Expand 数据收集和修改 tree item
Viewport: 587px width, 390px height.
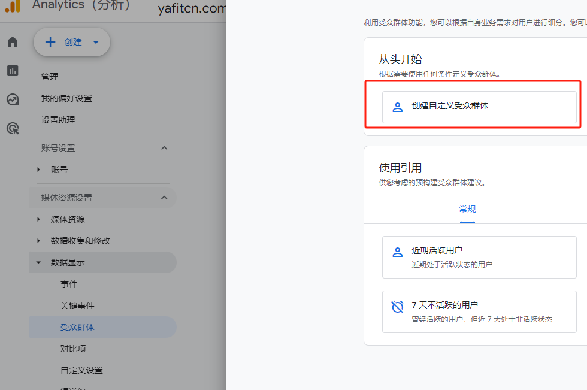click(39, 241)
